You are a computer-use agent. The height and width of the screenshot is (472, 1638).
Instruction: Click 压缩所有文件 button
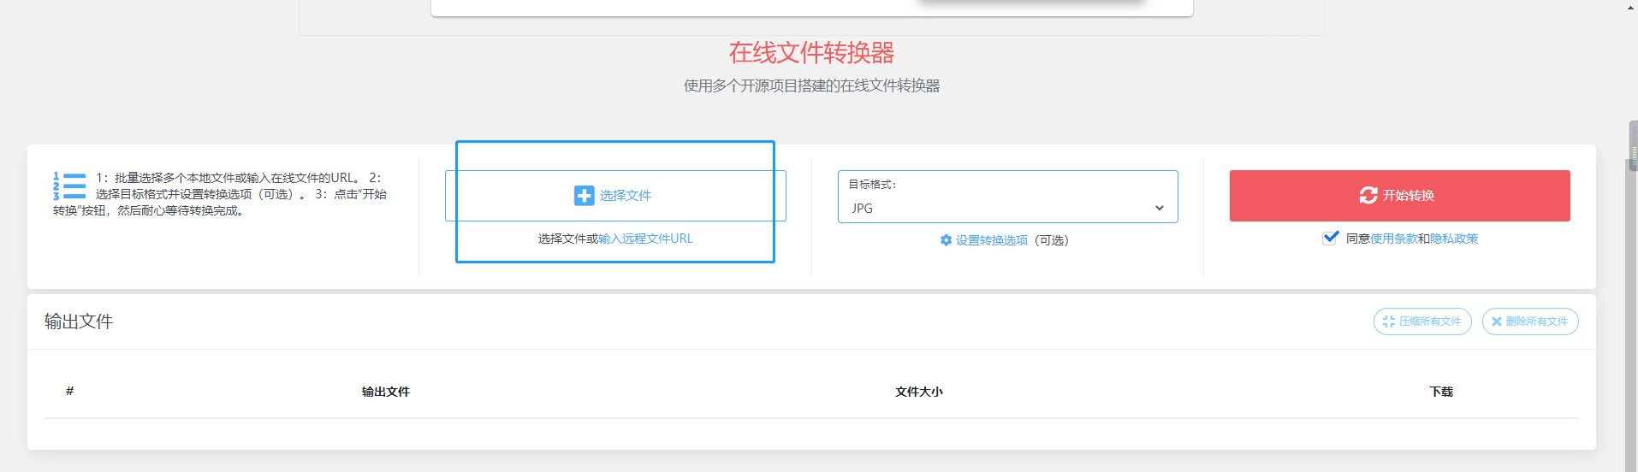click(1422, 322)
